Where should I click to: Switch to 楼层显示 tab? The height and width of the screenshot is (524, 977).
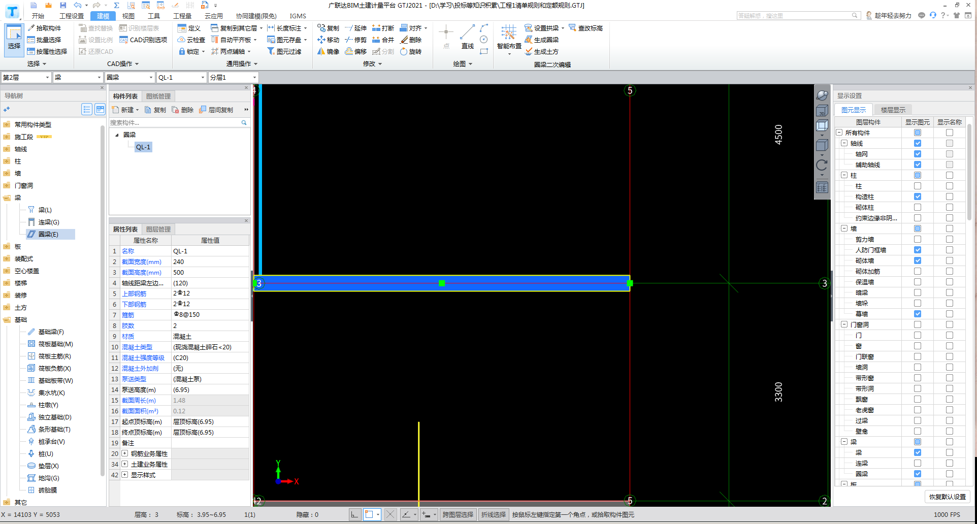coord(893,110)
